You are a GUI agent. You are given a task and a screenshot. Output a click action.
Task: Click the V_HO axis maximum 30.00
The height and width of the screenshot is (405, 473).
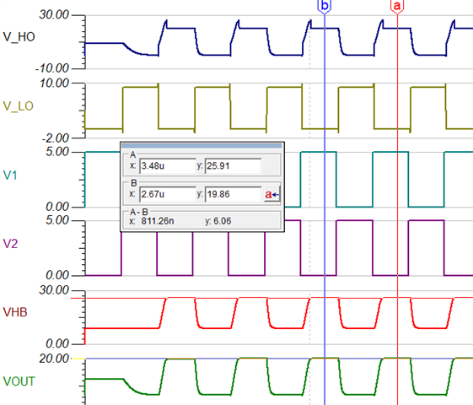point(54,14)
